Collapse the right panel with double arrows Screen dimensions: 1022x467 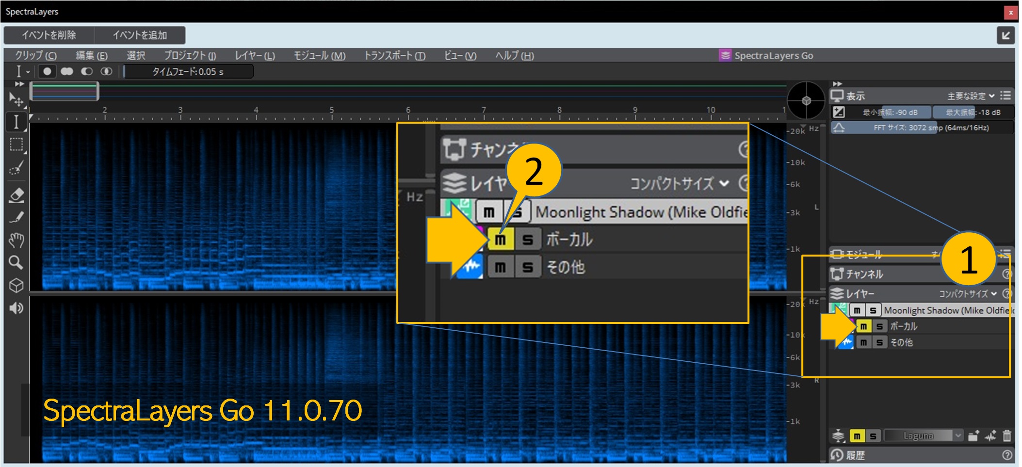(837, 84)
